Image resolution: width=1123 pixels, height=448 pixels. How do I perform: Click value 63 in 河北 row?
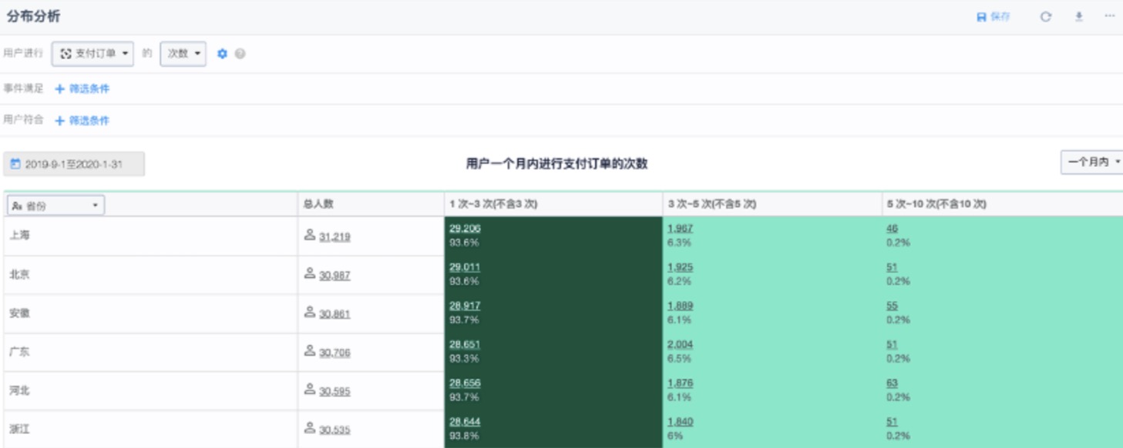click(893, 383)
